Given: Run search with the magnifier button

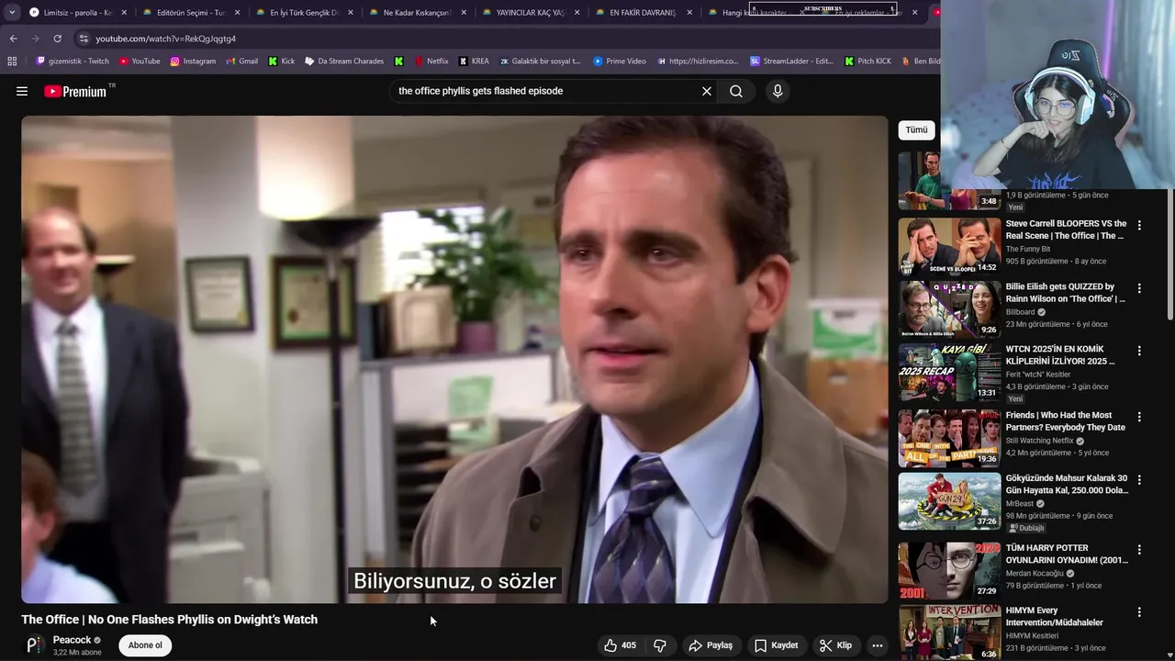Looking at the screenshot, I should click(736, 91).
